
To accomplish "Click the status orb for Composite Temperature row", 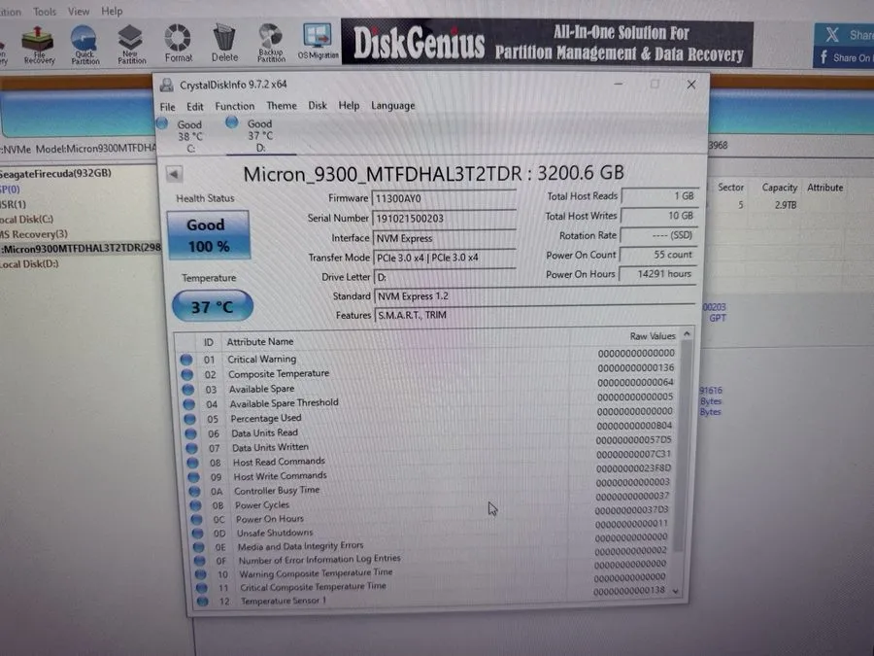I will (187, 374).
